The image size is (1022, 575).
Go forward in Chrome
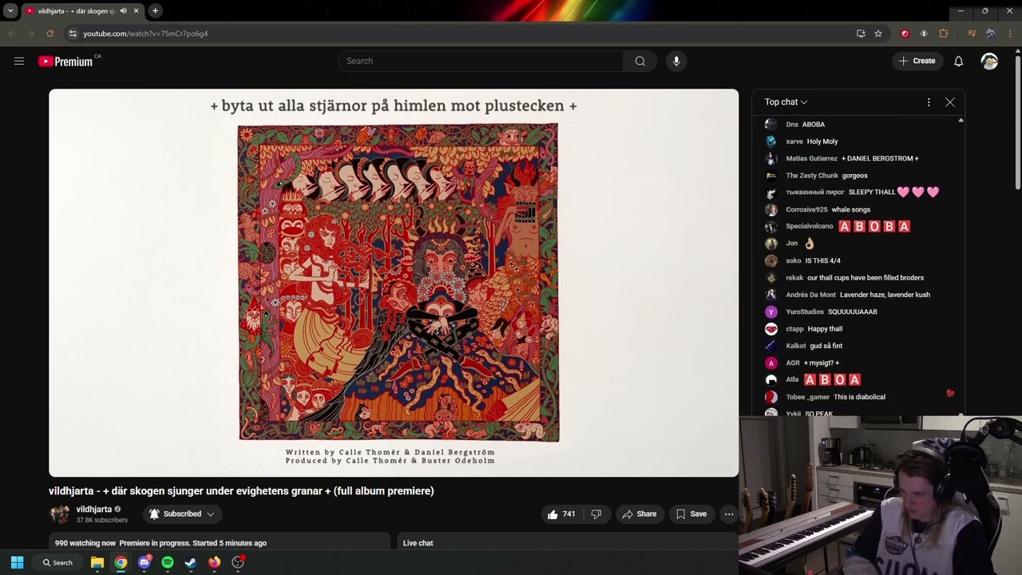click(x=30, y=34)
